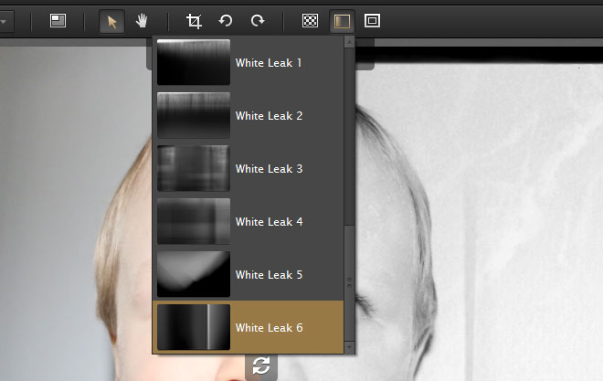Click the scroll up arrow of the preset list
Viewport: 603px width, 381px height.
click(349, 41)
